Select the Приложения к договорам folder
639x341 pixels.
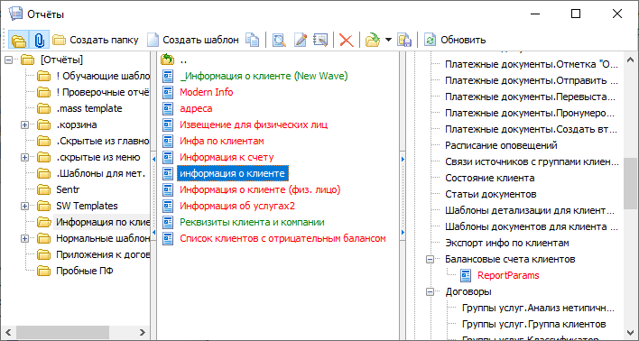coord(103,255)
